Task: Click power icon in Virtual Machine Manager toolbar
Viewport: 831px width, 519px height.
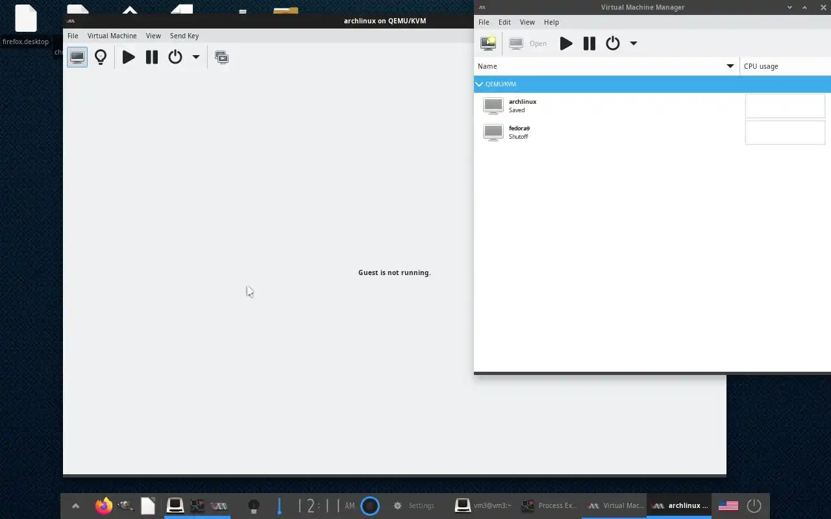Action: tap(613, 43)
